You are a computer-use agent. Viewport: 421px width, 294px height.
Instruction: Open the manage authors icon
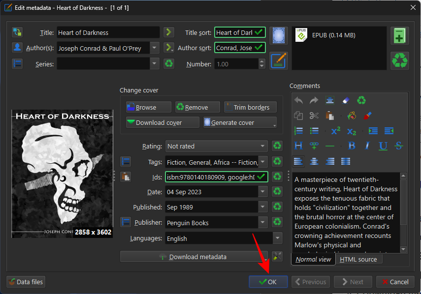17,47
